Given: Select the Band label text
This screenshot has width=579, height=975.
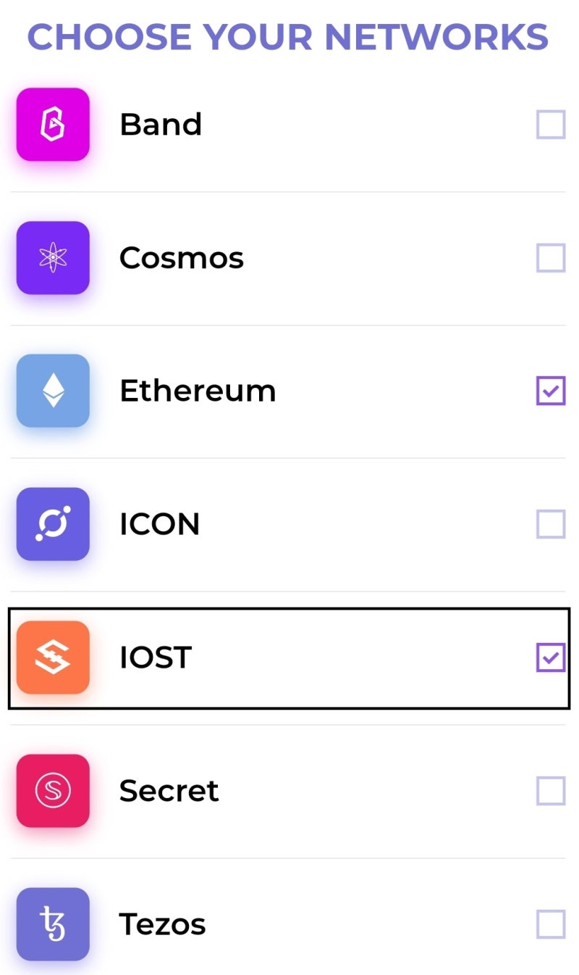Looking at the screenshot, I should point(161,125).
